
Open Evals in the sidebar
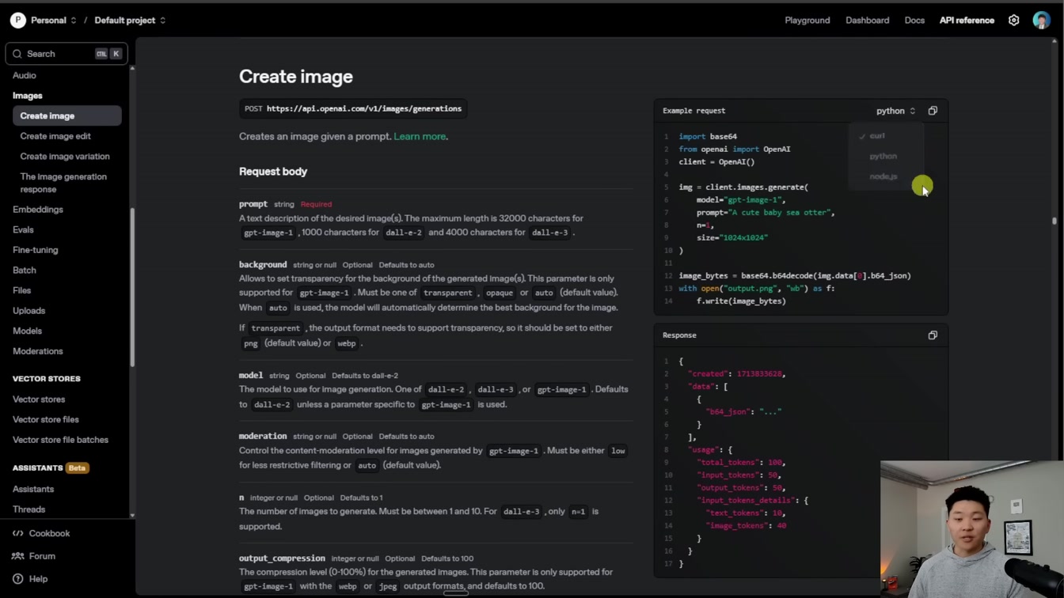[x=23, y=229]
